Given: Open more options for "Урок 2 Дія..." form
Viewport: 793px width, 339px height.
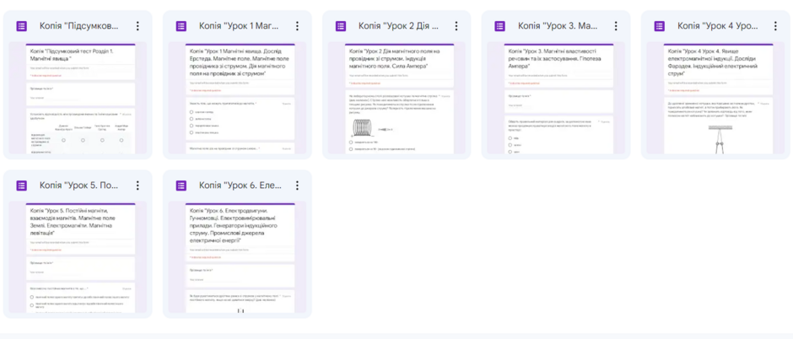Looking at the screenshot, I should click(x=456, y=26).
